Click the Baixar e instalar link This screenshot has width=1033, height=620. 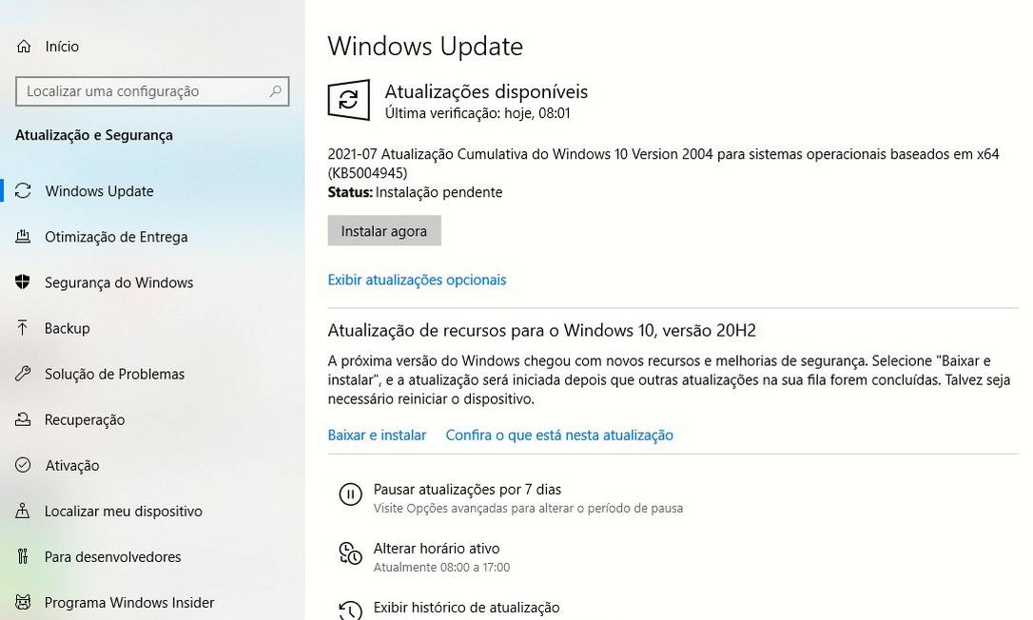tap(377, 435)
